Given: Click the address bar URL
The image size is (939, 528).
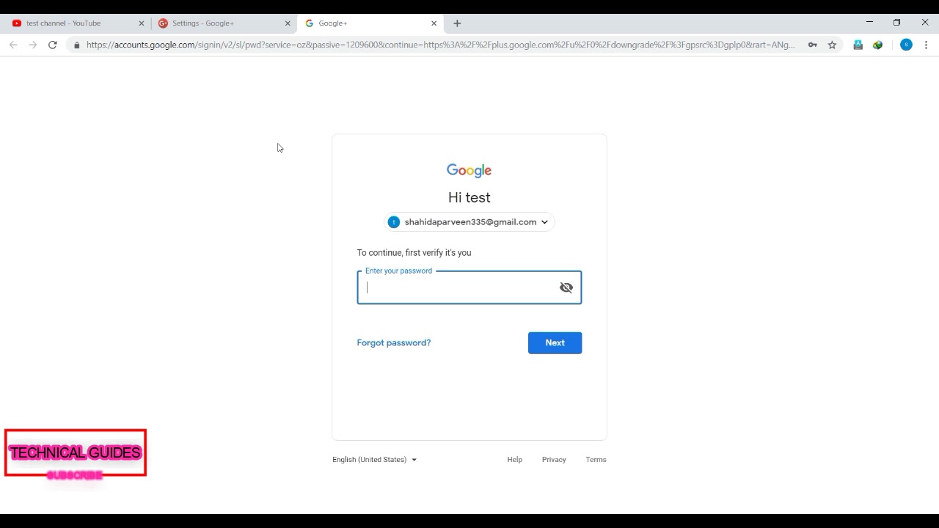Looking at the screenshot, I should 440,45.
